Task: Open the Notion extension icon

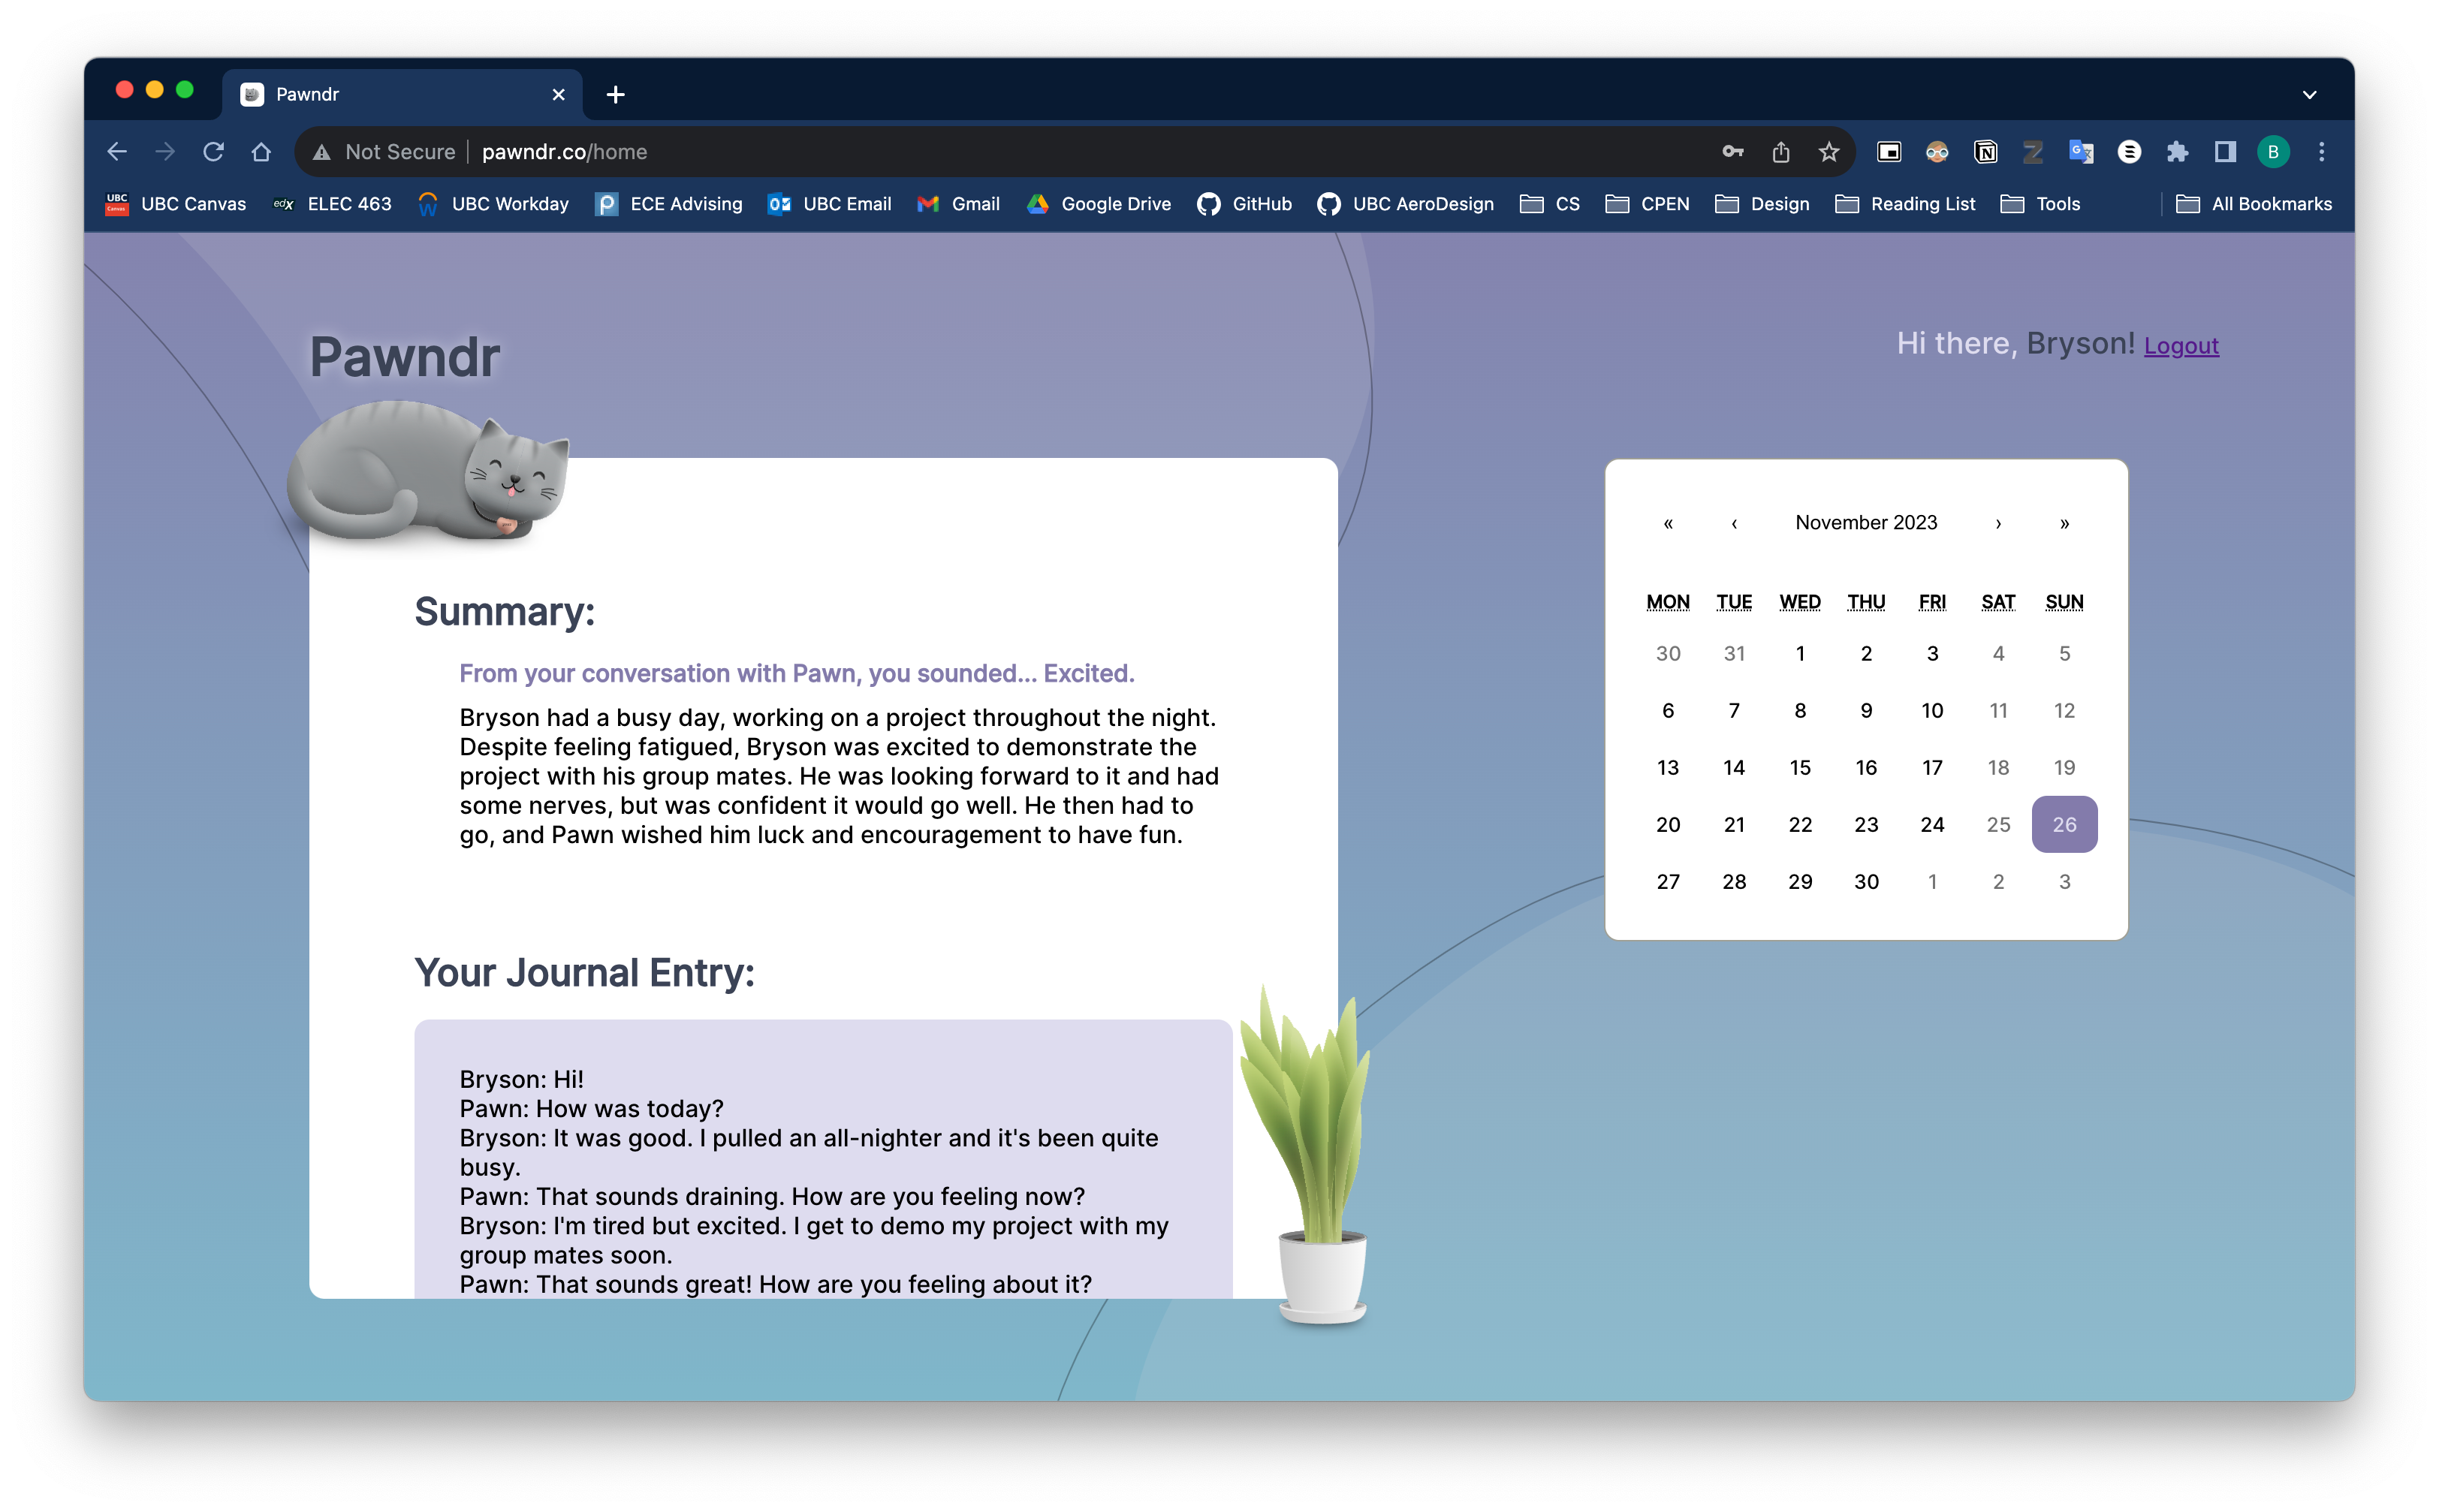Action: point(1985,152)
